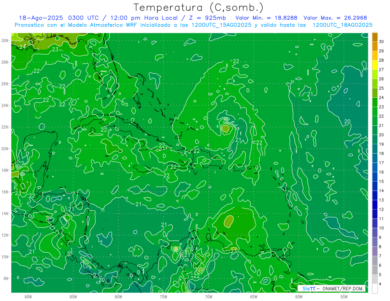
Task: Click the '24N' latitude axis label
Action: (5, 106)
